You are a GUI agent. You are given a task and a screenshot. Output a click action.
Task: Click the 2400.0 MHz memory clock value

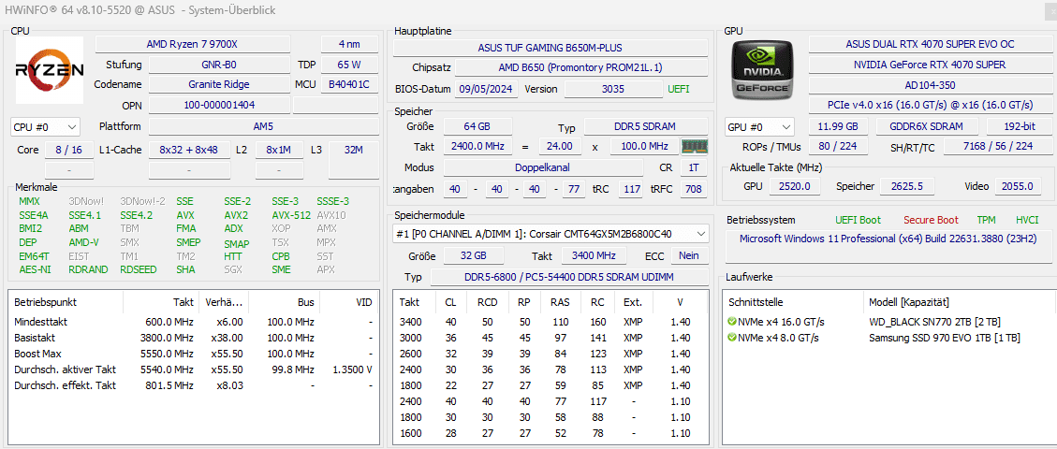(x=477, y=146)
